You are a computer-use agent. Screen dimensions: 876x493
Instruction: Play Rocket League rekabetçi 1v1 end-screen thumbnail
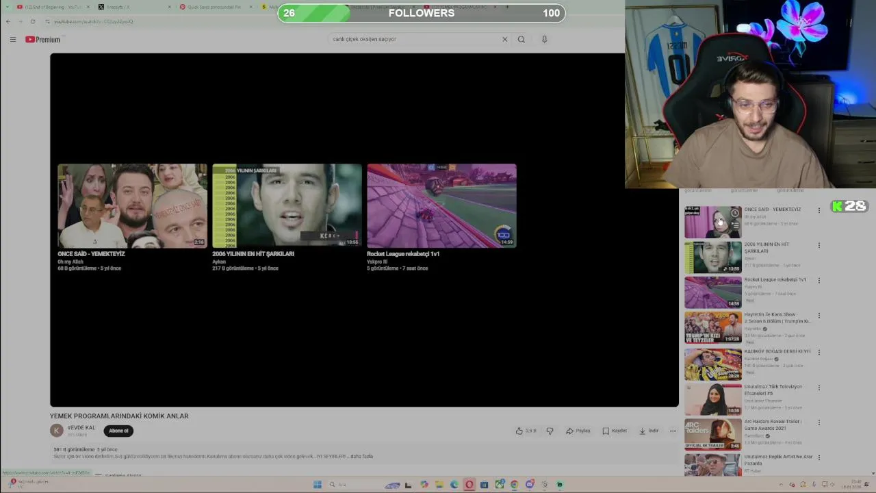coord(441,205)
